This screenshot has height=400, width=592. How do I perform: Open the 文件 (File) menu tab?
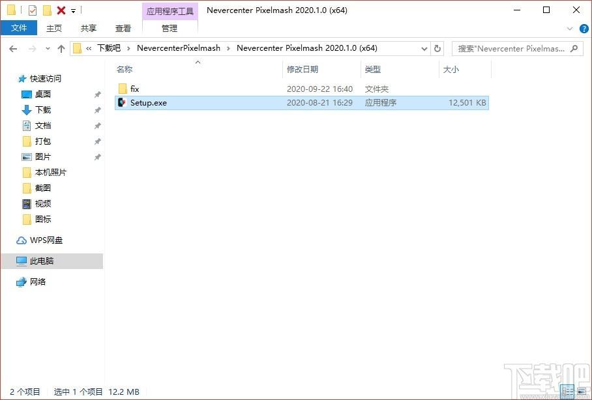[x=19, y=28]
